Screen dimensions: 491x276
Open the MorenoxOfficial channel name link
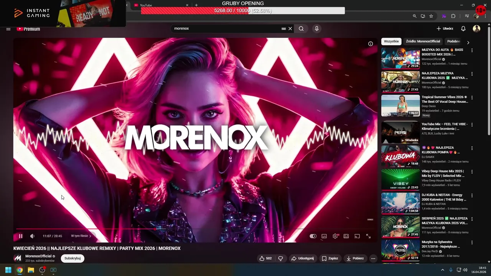tap(38, 256)
